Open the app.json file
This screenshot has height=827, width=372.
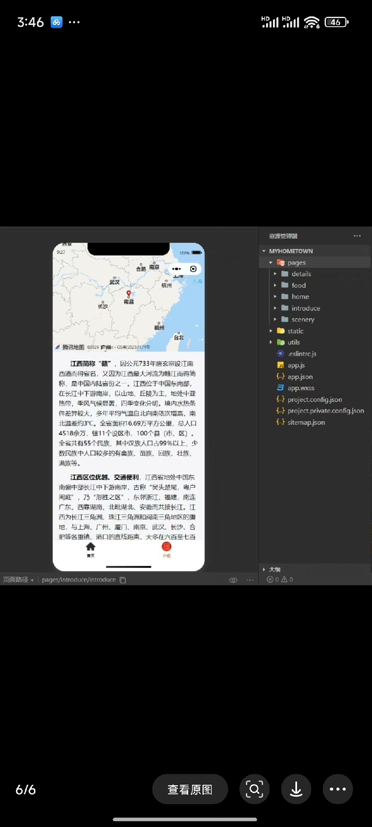pyautogui.click(x=300, y=376)
